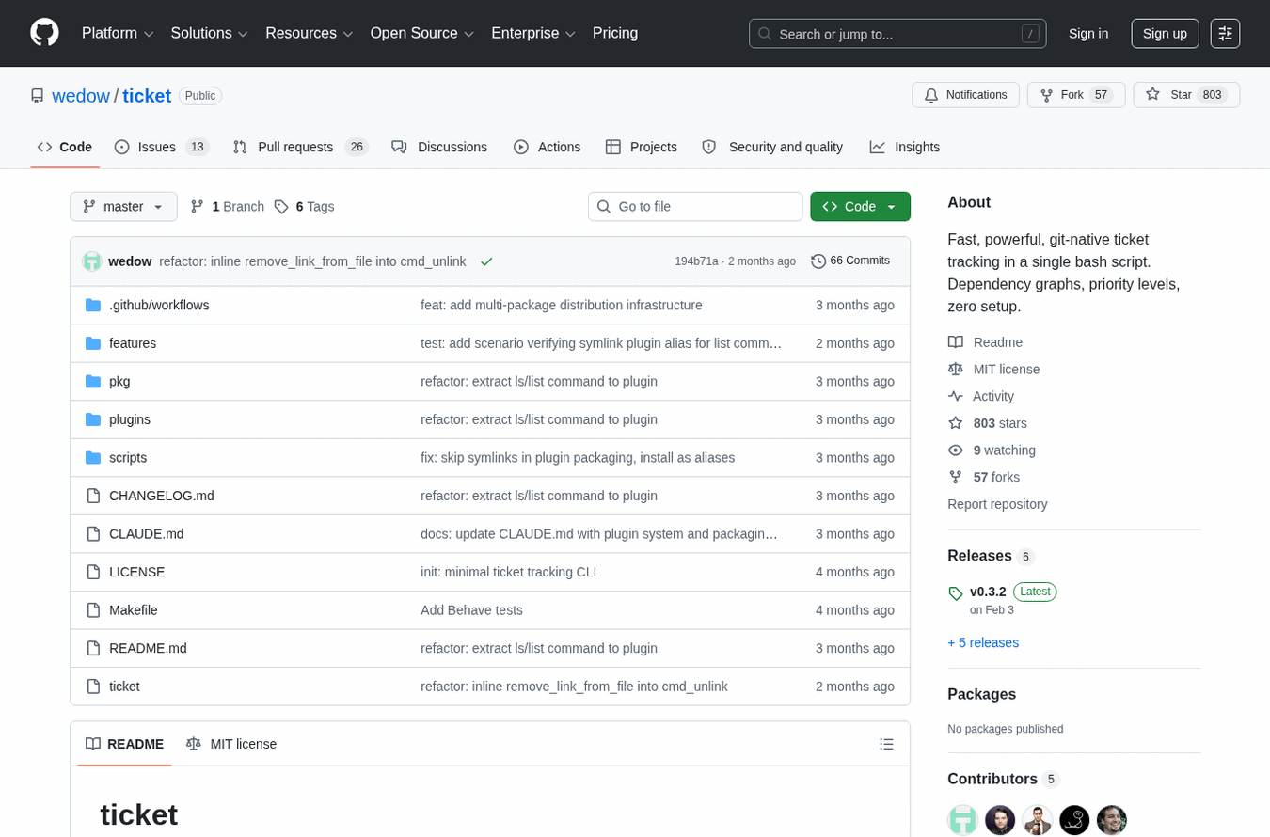This screenshot has width=1270, height=837.
Task: Click the first contributor avatar
Action: coord(962,820)
